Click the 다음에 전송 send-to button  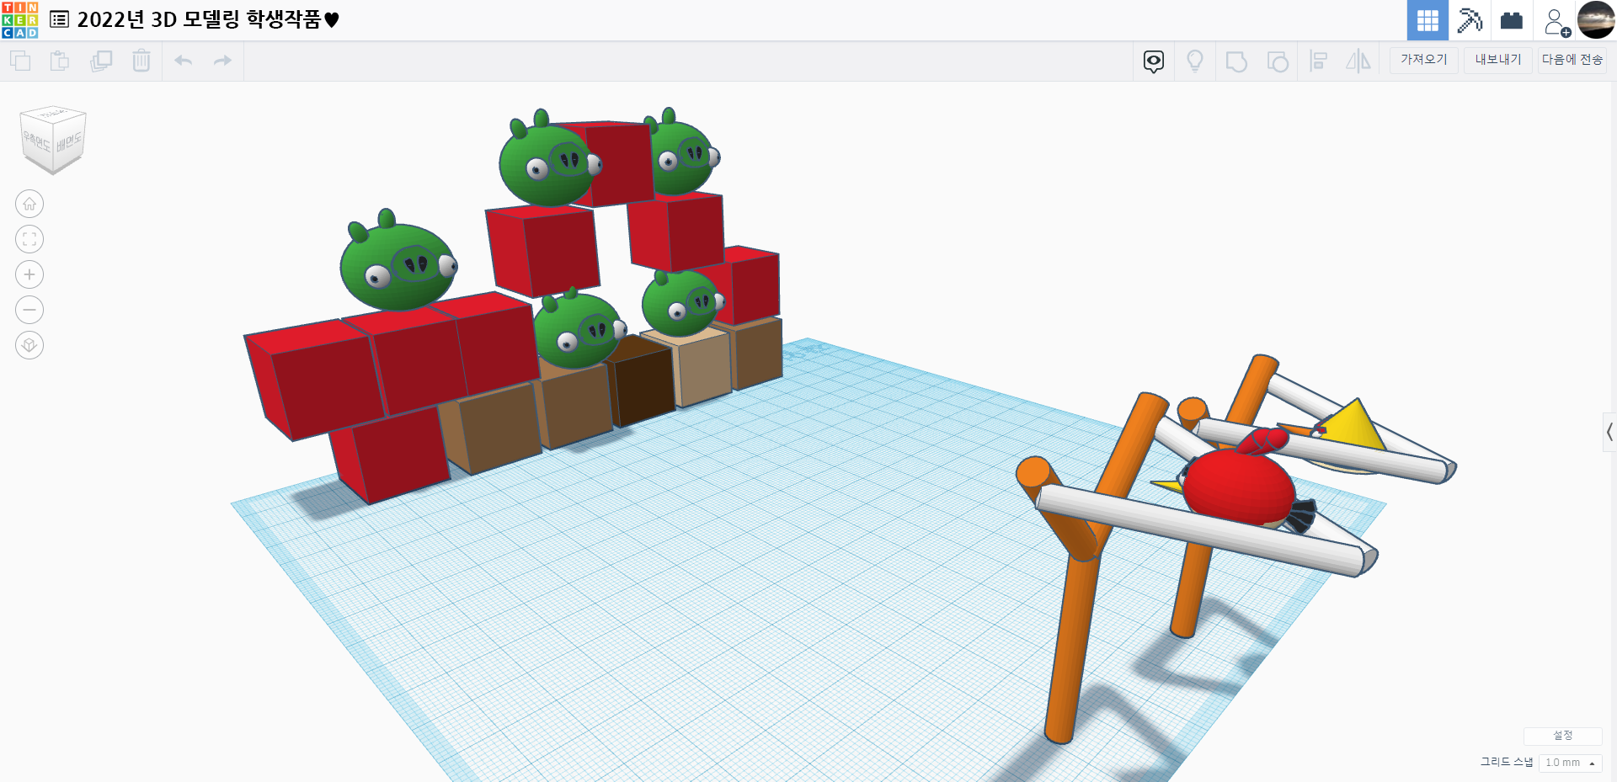[x=1572, y=60]
